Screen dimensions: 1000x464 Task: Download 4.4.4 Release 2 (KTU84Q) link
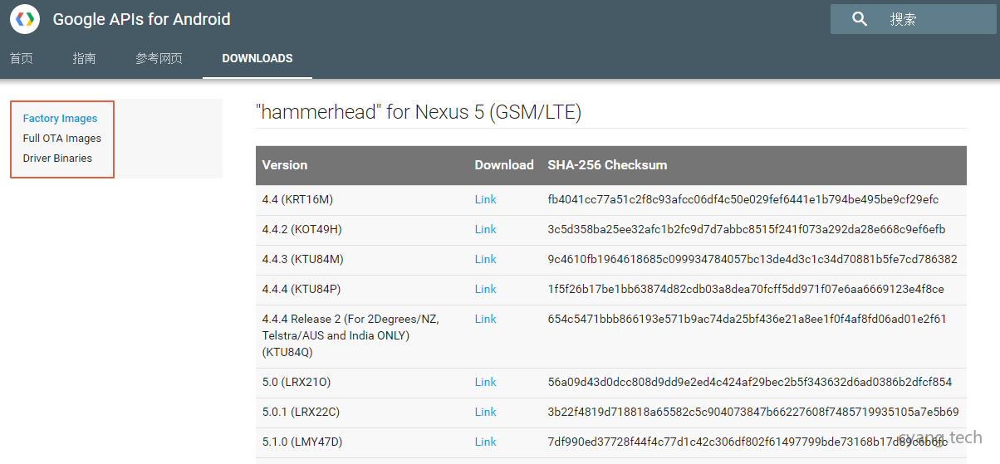485,320
